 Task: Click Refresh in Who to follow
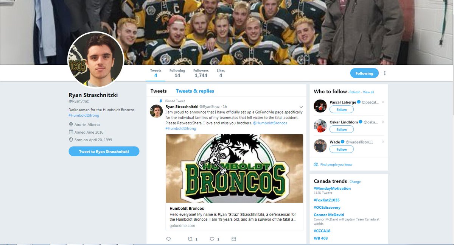(355, 92)
